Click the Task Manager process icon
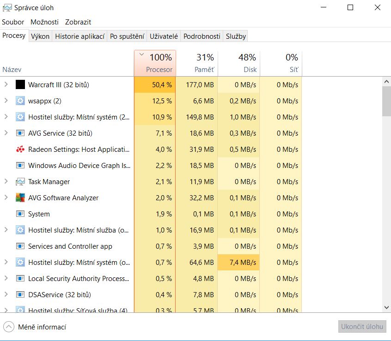The image size is (391, 341). click(20, 182)
